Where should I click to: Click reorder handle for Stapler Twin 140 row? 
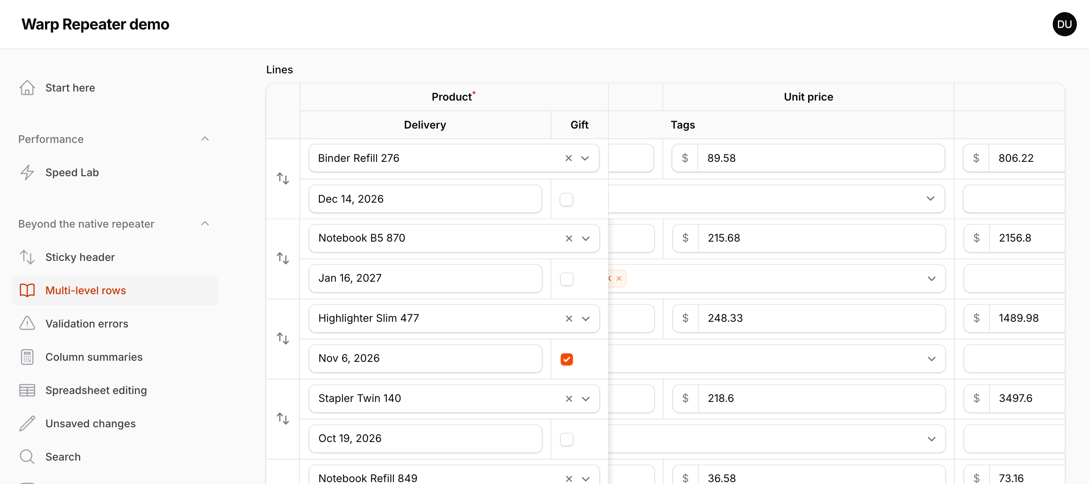[283, 419]
